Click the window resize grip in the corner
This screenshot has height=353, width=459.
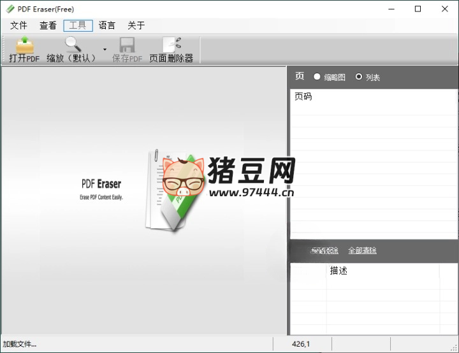454,348
